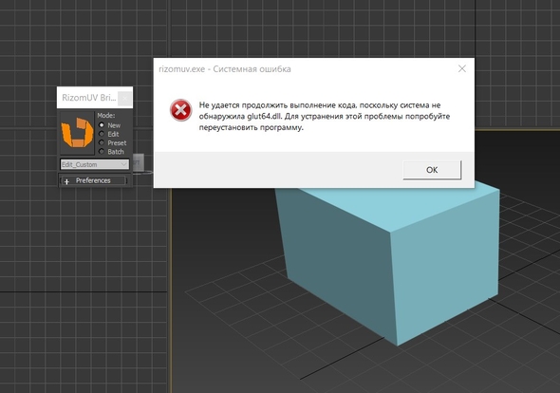Click the Mode: label in Bridge panel
The image size is (560, 393).
[x=106, y=116]
